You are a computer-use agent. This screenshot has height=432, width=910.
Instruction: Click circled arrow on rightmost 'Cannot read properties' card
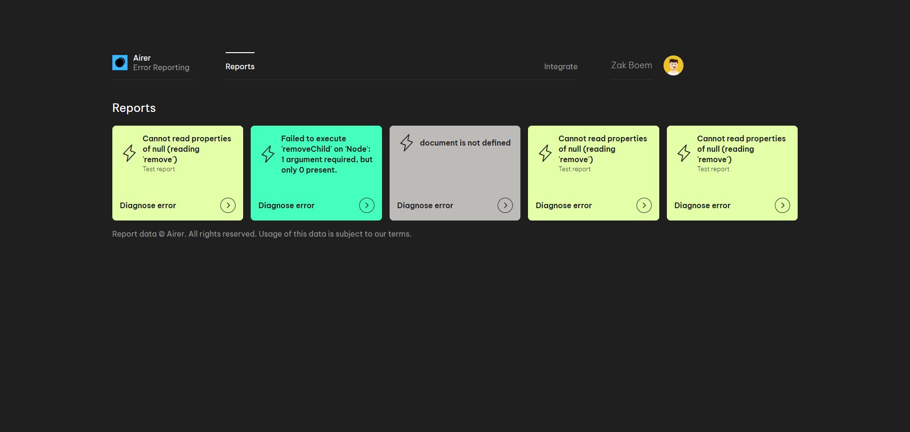783,205
